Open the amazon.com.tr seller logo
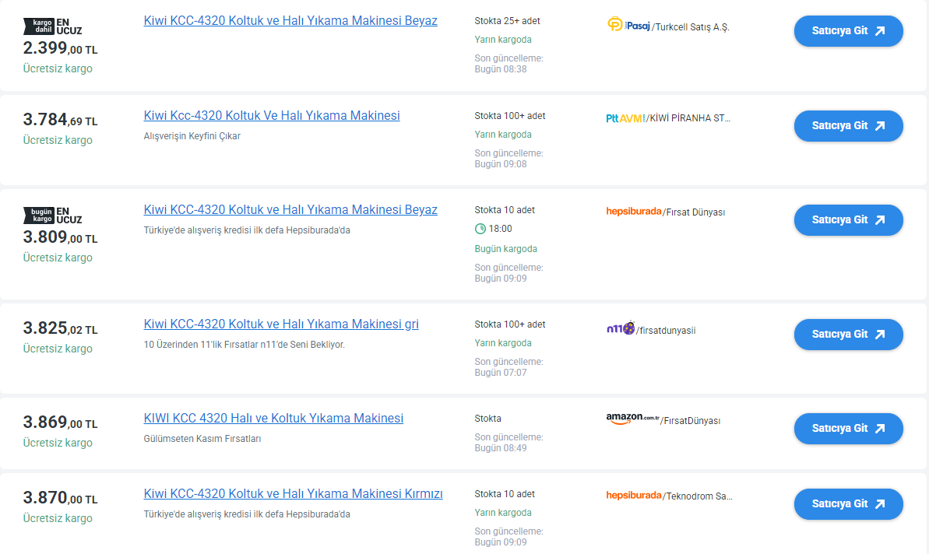929x554 pixels. pos(632,419)
